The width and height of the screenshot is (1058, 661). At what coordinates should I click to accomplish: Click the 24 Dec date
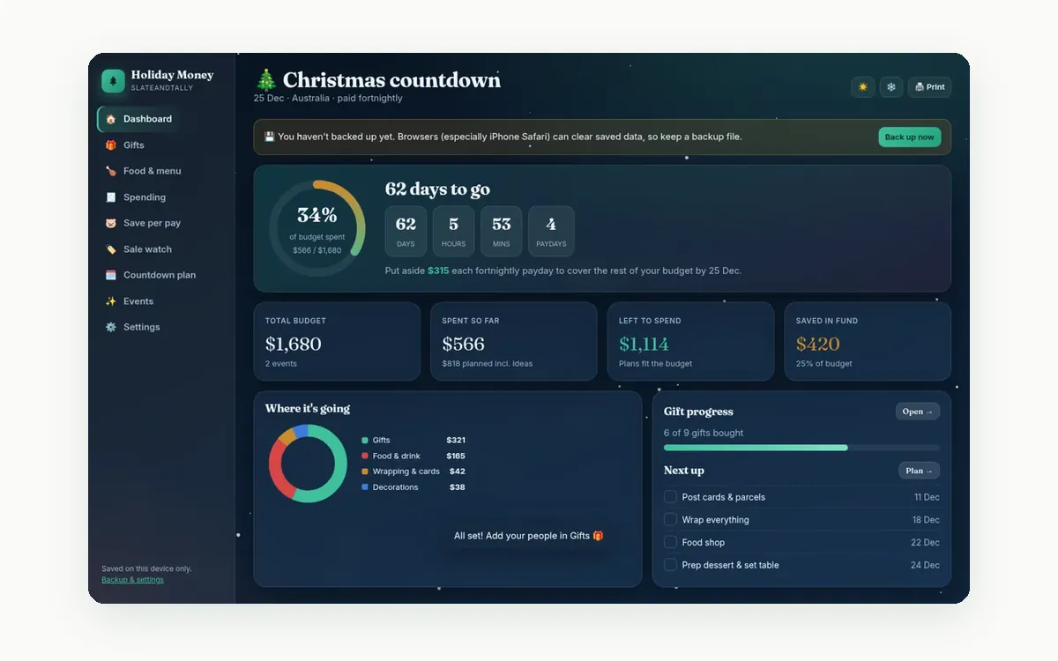pos(925,565)
